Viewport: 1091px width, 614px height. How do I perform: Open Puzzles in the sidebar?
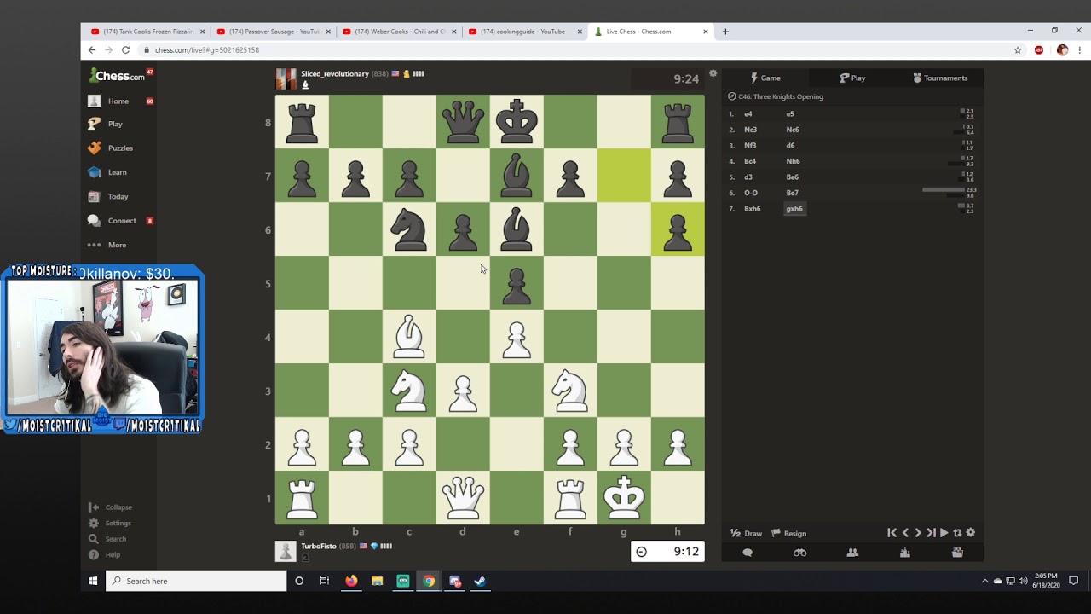click(120, 148)
